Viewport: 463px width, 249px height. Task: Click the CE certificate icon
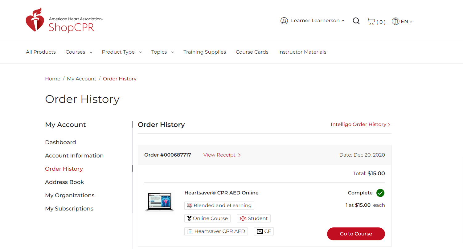tap(260, 231)
